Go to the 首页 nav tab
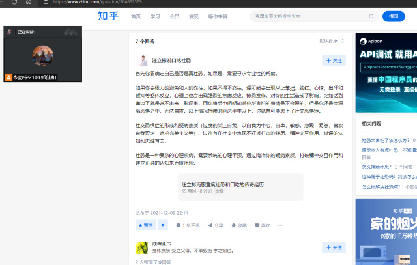This screenshot has height=265, width=417. click(136, 16)
